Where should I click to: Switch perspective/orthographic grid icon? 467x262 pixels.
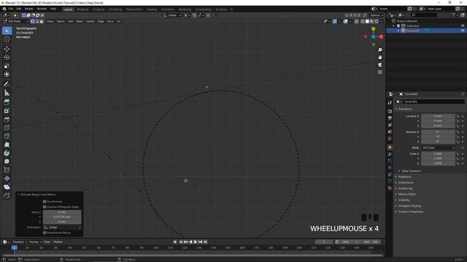(379, 72)
